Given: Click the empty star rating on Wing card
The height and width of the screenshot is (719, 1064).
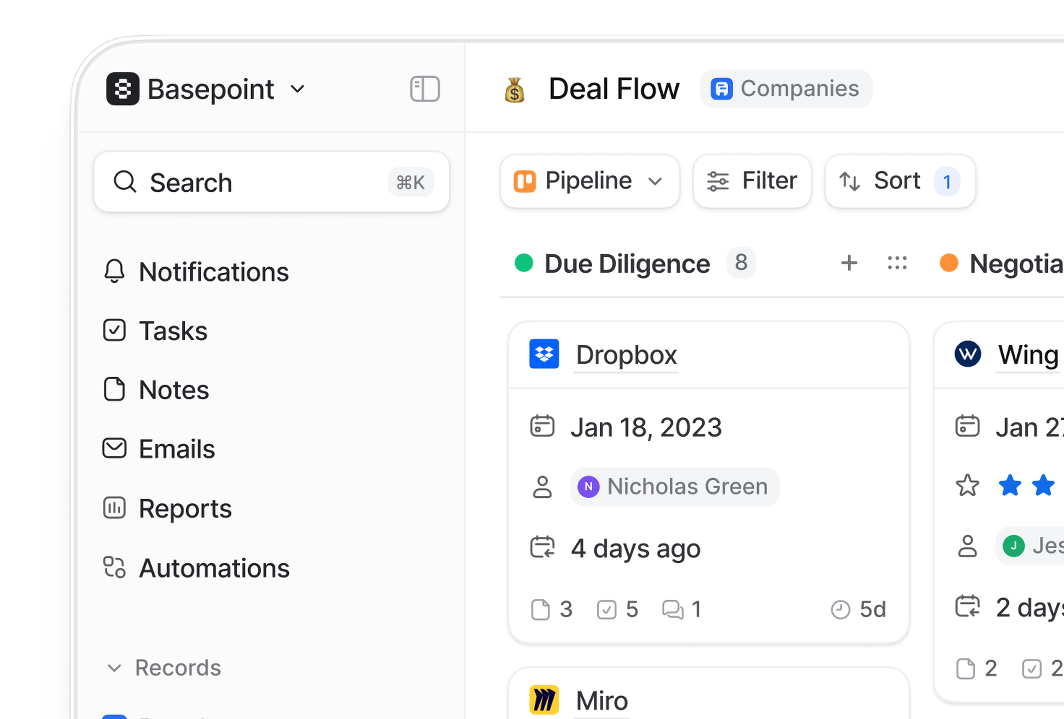Looking at the screenshot, I should [x=967, y=486].
